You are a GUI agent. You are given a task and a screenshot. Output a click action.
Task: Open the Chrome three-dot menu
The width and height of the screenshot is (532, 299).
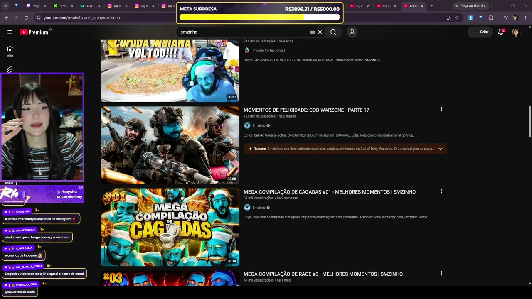pos(526,18)
